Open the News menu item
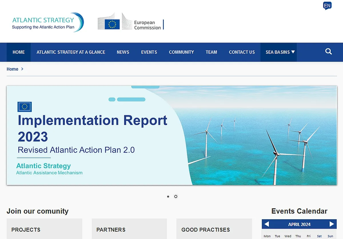Image resolution: width=343 pixels, height=239 pixels. click(123, 52)
